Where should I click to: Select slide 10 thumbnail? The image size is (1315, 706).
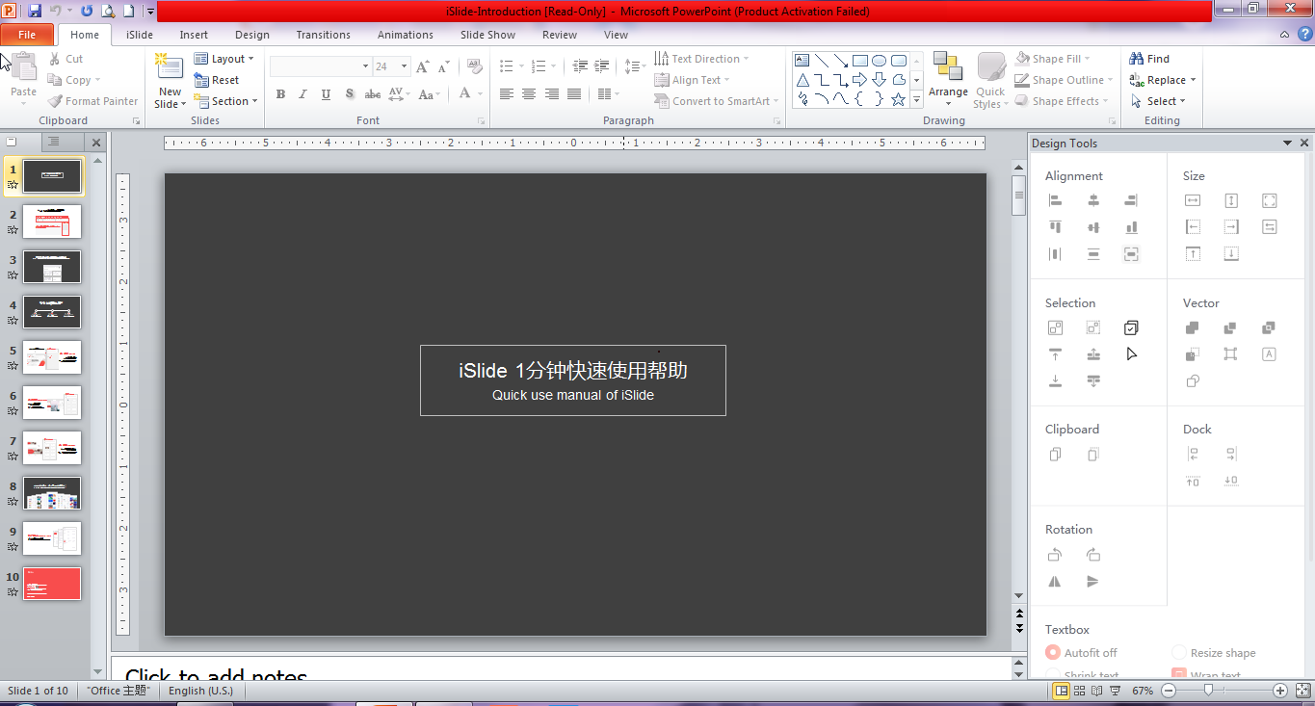52,584
